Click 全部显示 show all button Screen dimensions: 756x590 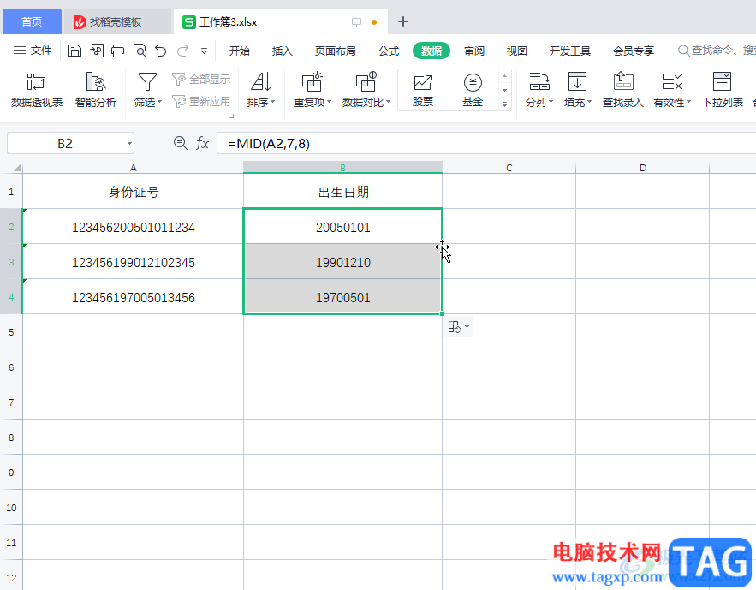tap(201, 79)
